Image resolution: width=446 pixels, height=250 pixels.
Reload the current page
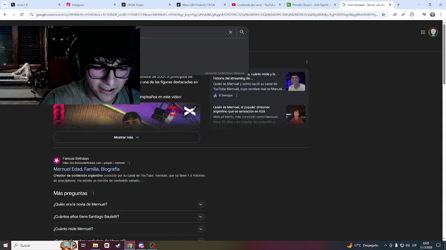[x=22, y=15]
